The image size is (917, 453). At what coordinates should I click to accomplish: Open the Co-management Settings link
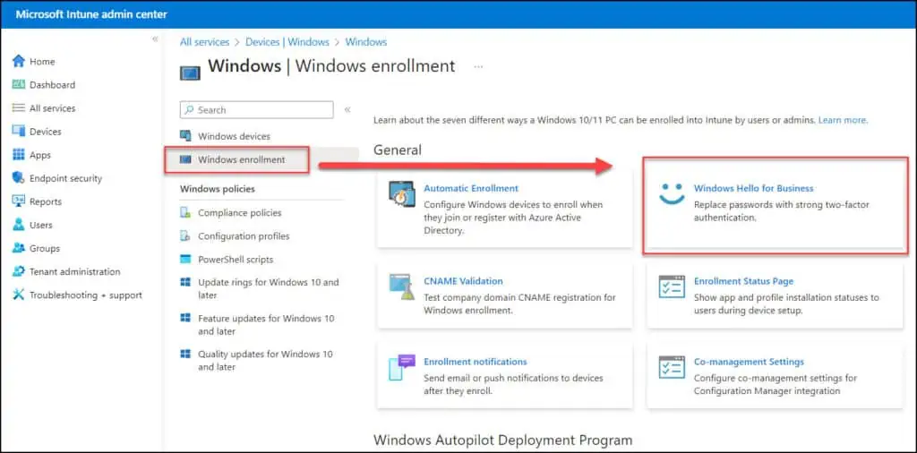click(750, 362)
